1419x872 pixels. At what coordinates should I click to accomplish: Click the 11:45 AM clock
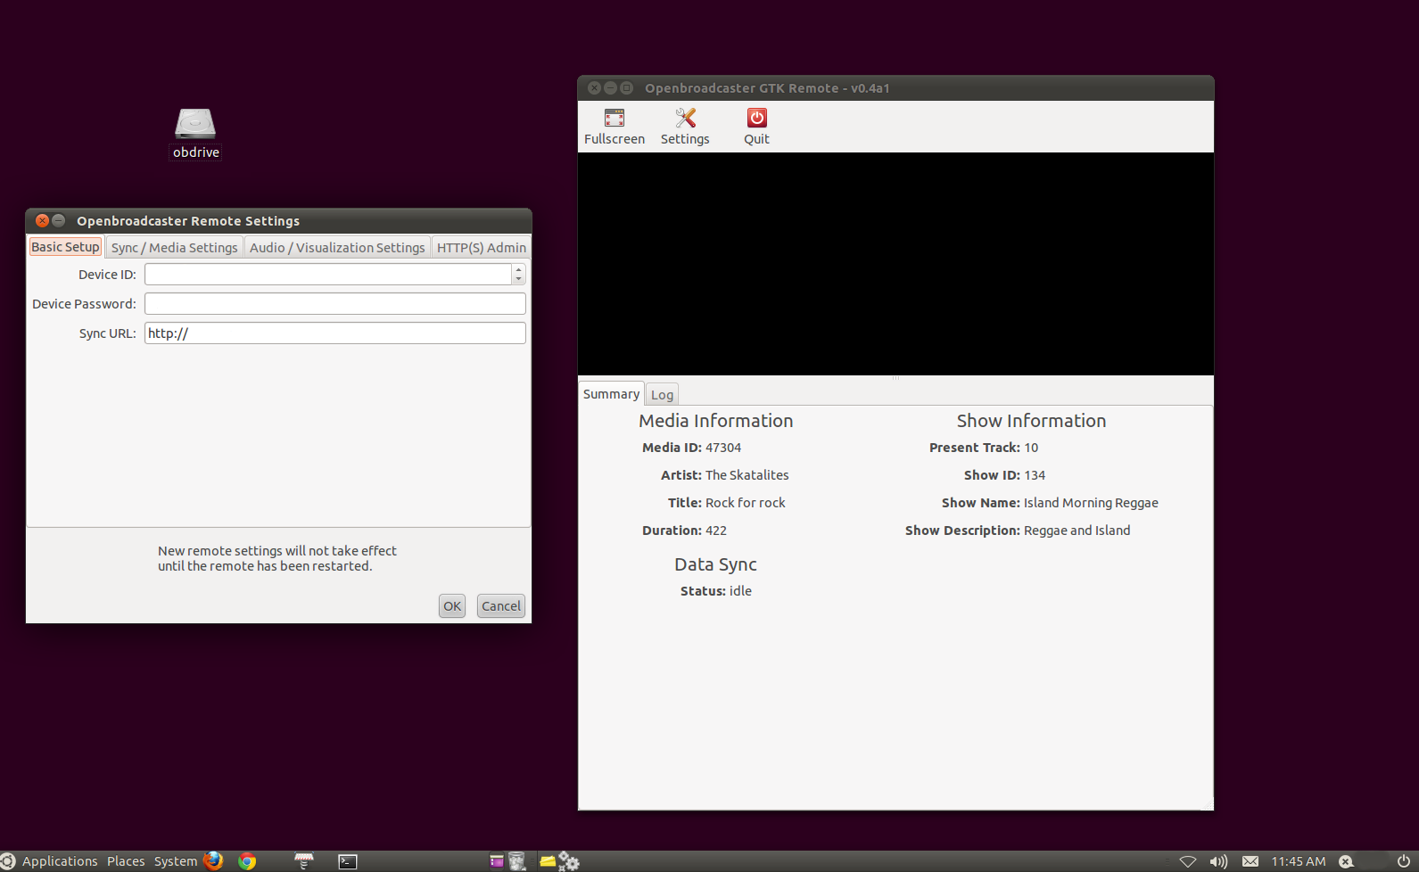[x=1299, y=861]
